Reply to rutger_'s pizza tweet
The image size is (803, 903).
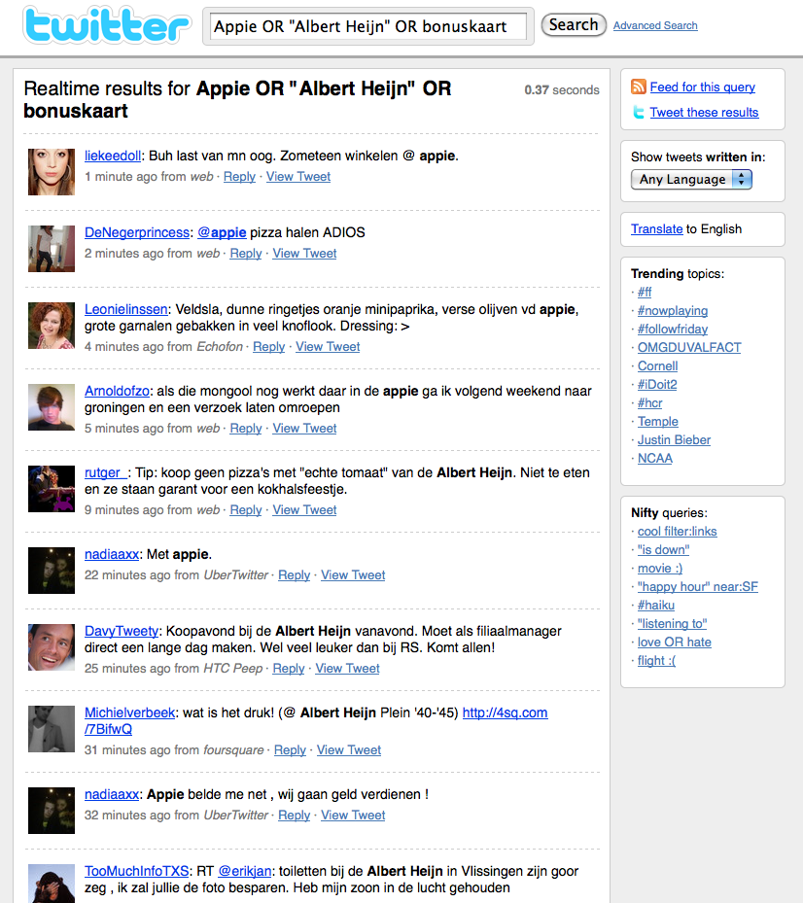click(245, 510)
